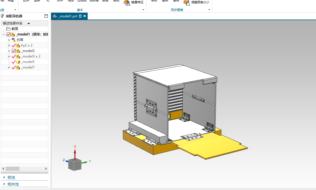Toggle the _model1 assembly checkbox

[x=9, y=34]
